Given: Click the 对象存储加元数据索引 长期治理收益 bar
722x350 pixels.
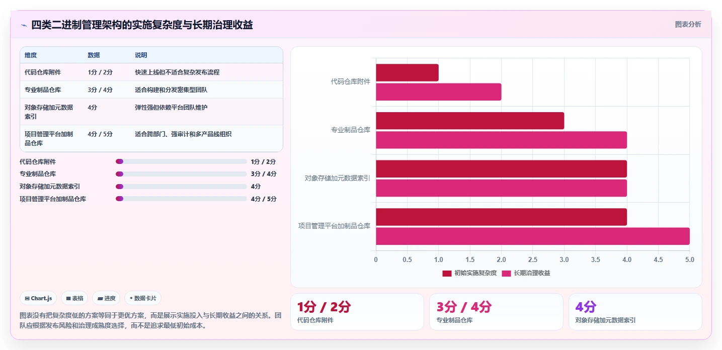Looking at the screenshot, I should click(501, 188).
